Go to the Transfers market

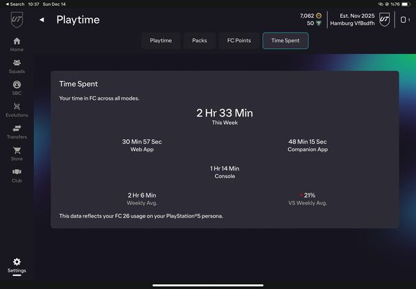17,131
